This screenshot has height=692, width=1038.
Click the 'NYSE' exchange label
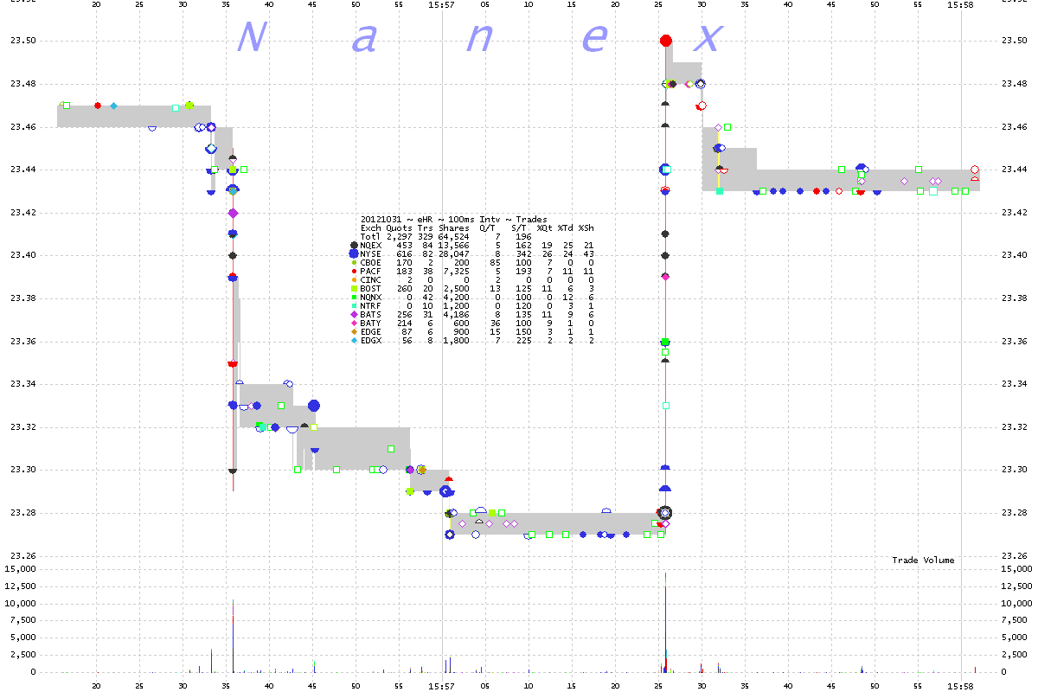click(x=371, y=253)
